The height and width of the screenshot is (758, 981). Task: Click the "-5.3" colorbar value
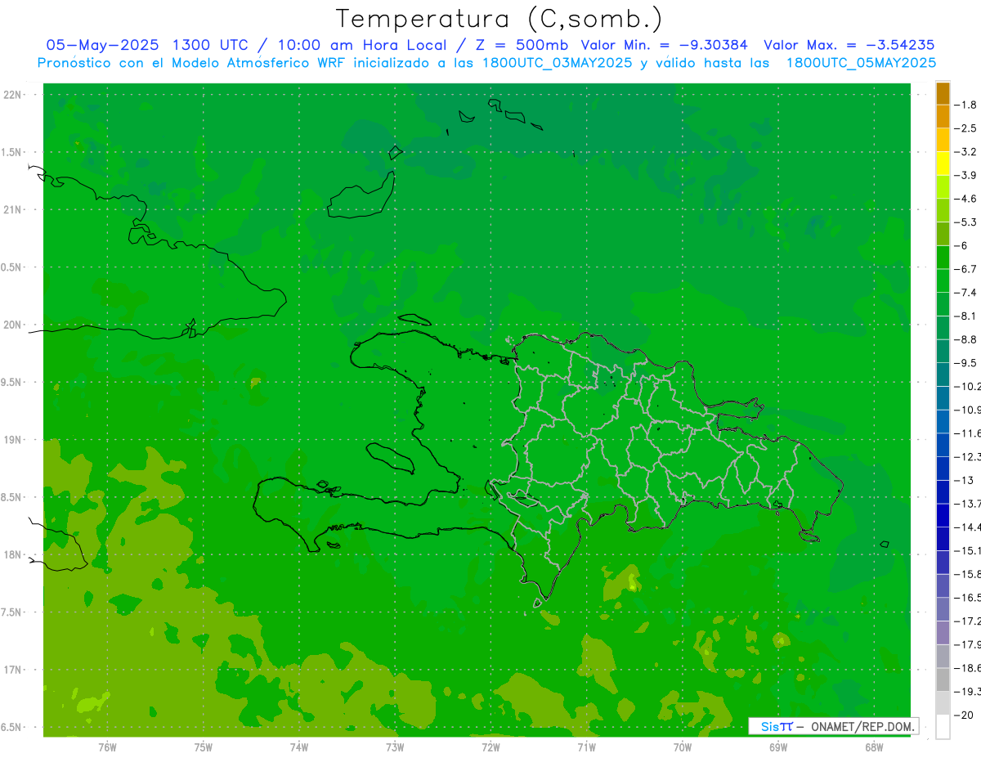[966, 222]
